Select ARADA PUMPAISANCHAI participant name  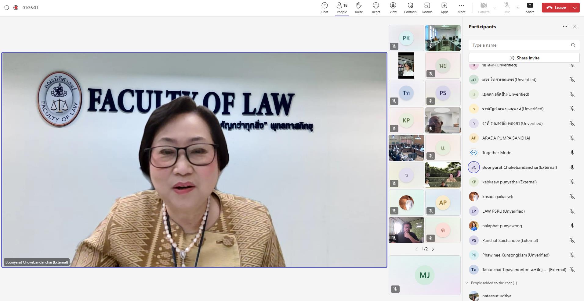pyautogui.click(x=506, y=138)
